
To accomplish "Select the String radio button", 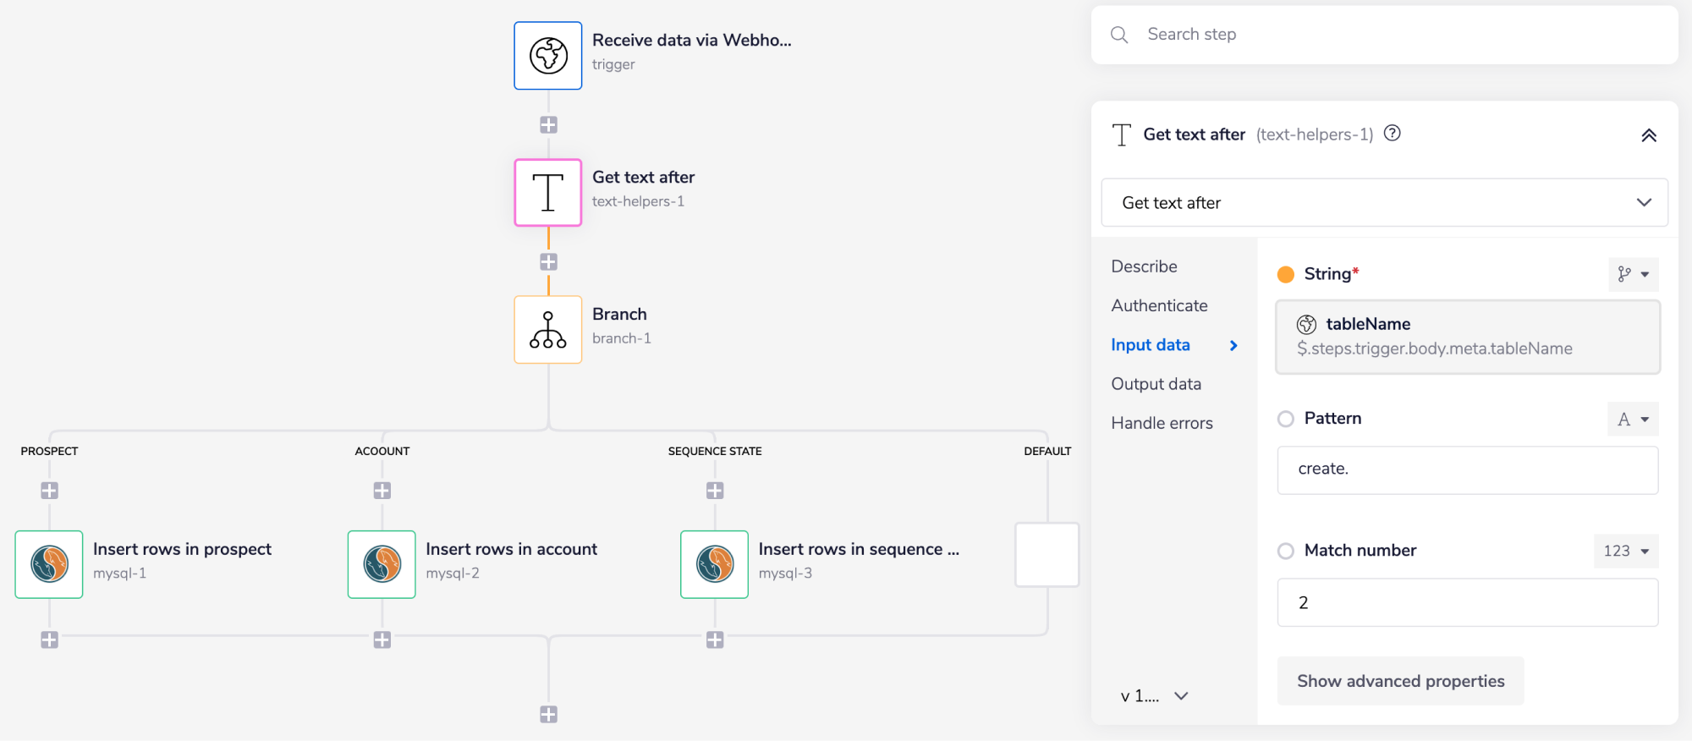I will coord(1286,274).
